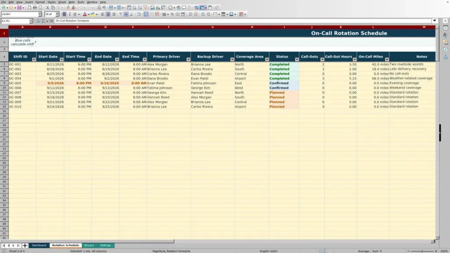
Task: Toggle Underline formatting
Action: coord(75,14)
